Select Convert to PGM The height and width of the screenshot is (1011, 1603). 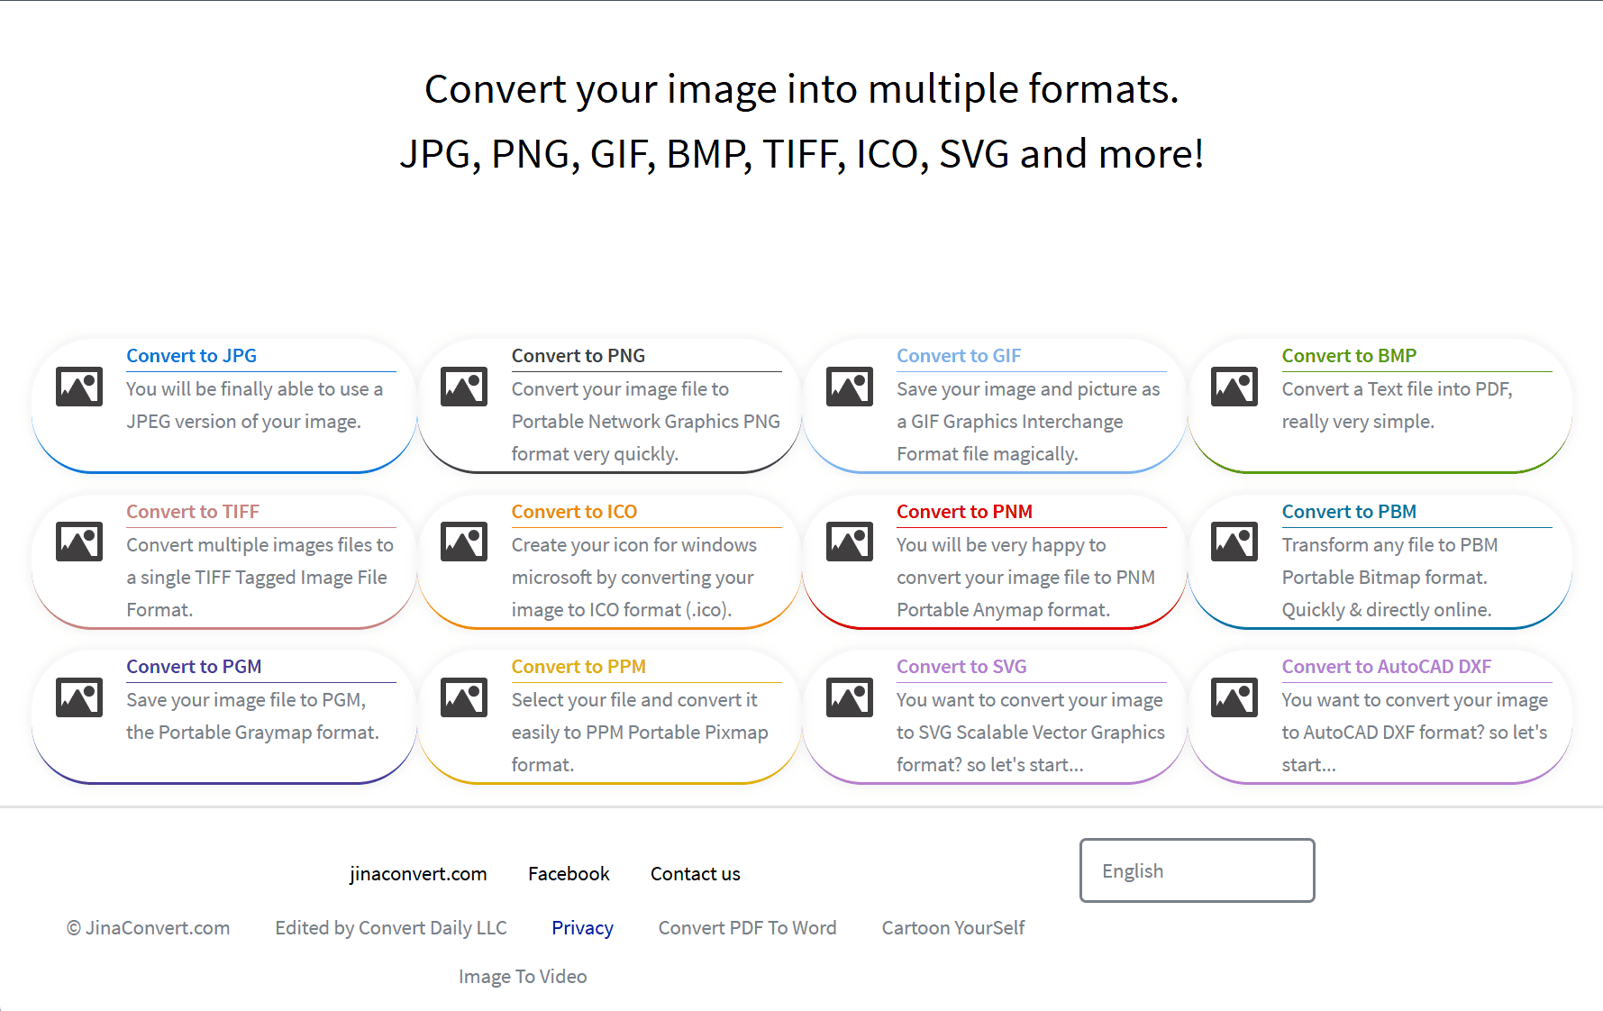coord(194,666)
